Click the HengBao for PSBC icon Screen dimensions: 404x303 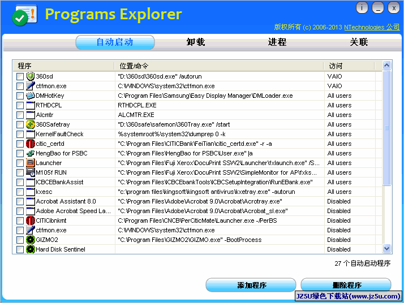tap(31, 153)
